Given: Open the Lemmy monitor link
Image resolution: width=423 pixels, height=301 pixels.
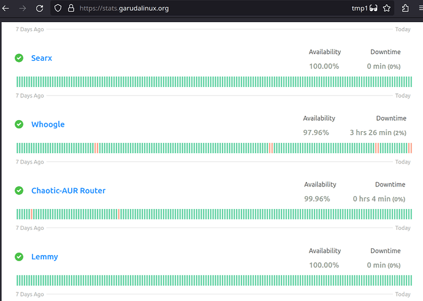Looking at the screenshot, I should [x=45, y=257].
